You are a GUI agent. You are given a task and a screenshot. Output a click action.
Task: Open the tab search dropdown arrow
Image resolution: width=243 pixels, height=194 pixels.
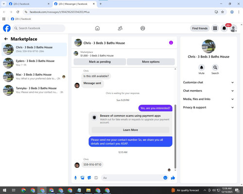click(4, 4)
